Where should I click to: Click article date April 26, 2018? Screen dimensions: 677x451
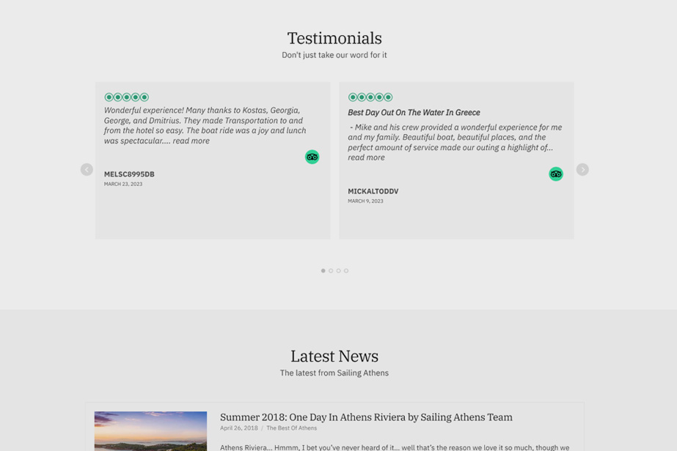pos(239,428)
